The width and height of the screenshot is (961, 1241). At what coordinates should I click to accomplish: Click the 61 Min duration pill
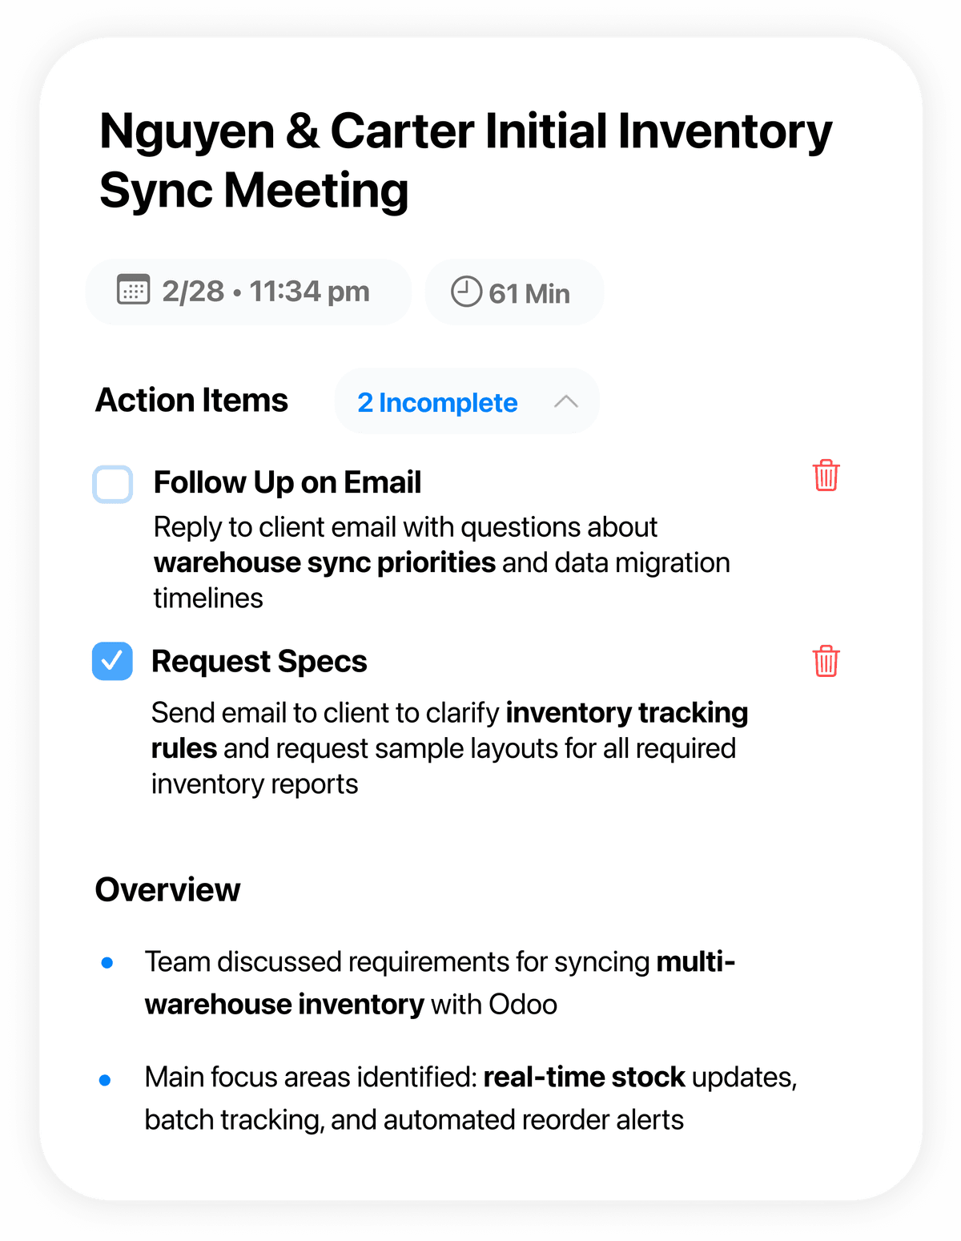click(x=513, y=292)
